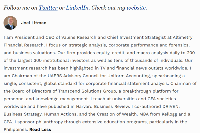Open the LinkedIn profile link
200x133 pixels.
coord(77,8)
